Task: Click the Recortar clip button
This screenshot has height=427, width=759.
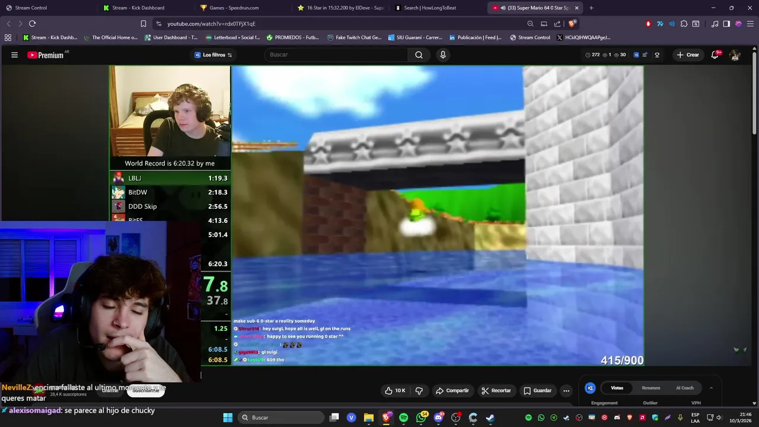Action: point(496,390)
